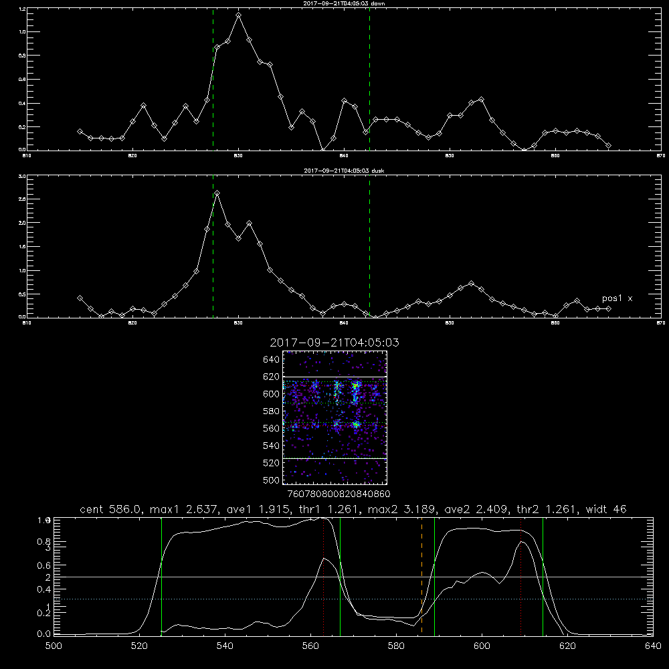Click the '760780800820840860' x-axis labels under heatmap
The height and width of the screenshot is (669, 669).
(339, 494)
